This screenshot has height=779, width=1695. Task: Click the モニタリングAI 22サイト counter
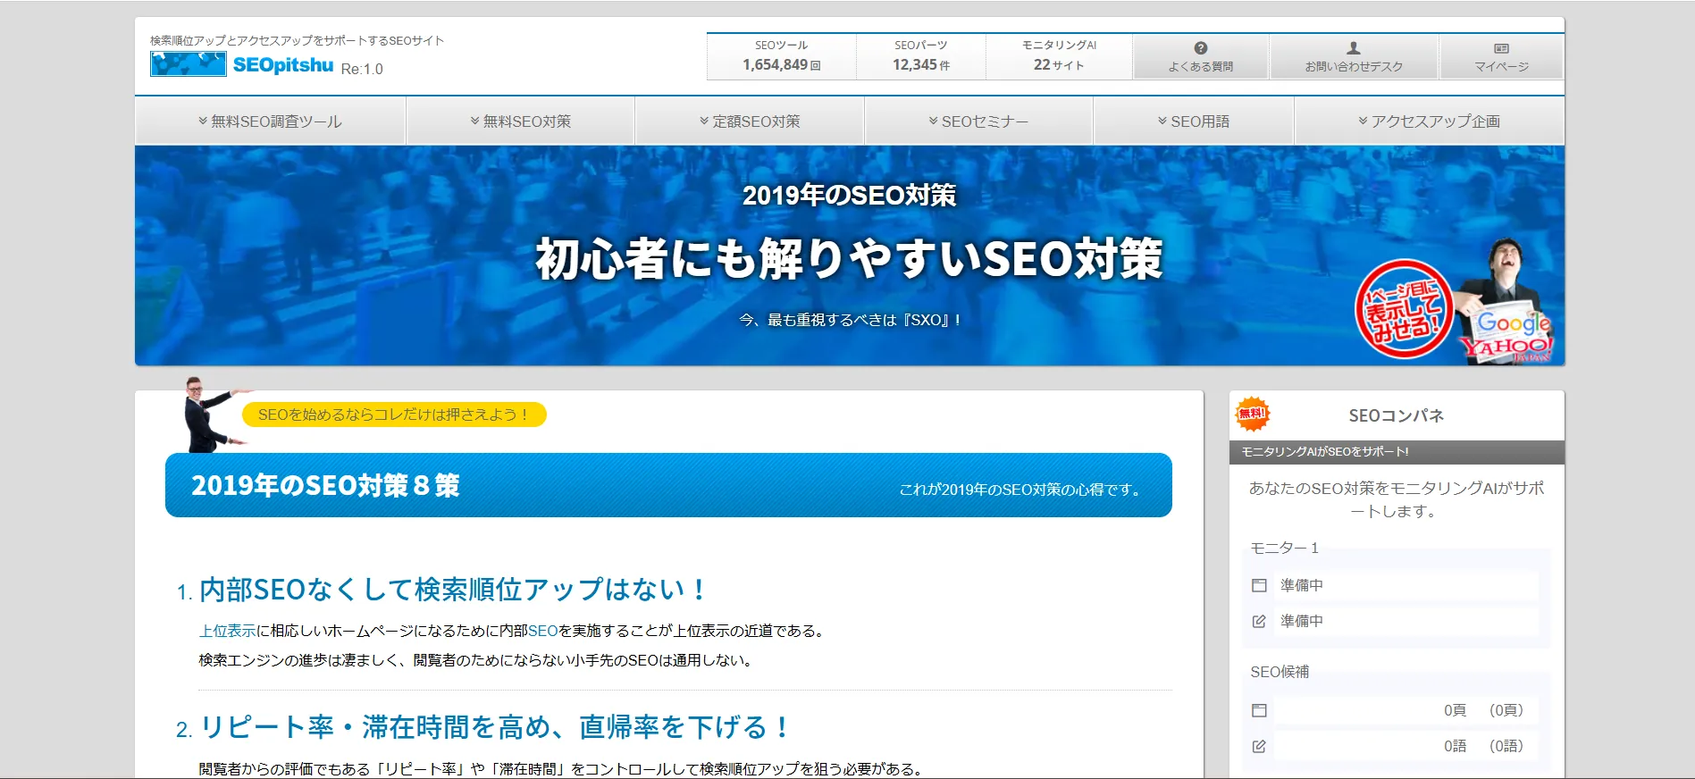[x=1059, y=56]
